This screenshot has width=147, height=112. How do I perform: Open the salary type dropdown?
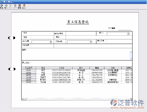click(91, 42)
